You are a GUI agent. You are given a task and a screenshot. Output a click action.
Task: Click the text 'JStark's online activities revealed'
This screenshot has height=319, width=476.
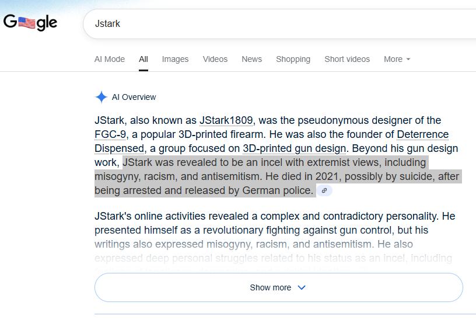pos(171,216)
